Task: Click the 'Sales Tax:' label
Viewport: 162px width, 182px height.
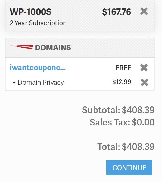Action: tap(110, 122)
